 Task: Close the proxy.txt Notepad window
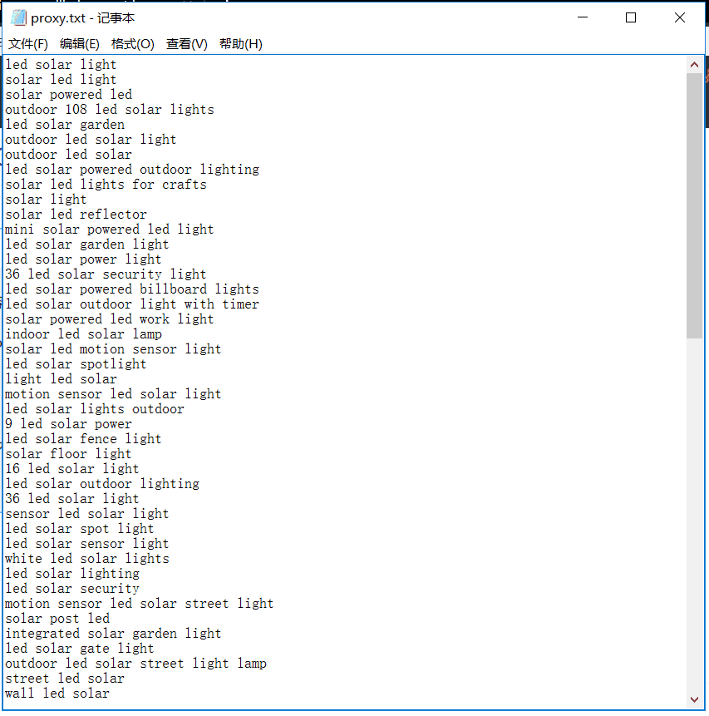pos(680,17)
